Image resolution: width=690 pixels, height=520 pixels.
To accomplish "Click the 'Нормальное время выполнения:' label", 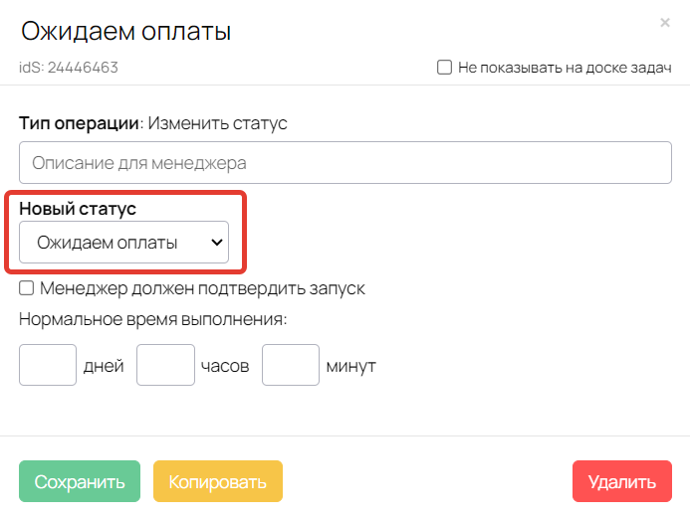I will tap(152, 319).
